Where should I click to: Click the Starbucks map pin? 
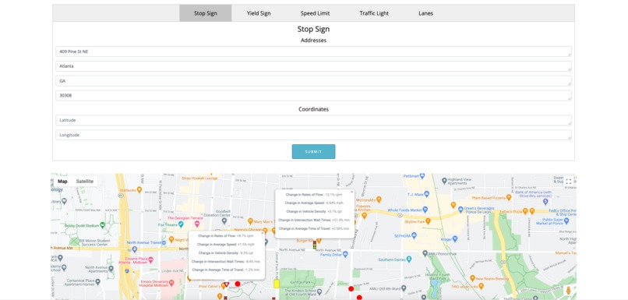point(139,189)
